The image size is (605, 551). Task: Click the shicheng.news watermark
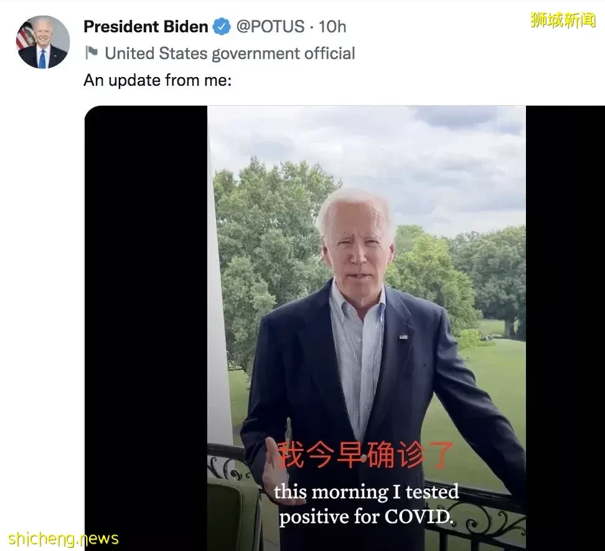coord(63,539)
